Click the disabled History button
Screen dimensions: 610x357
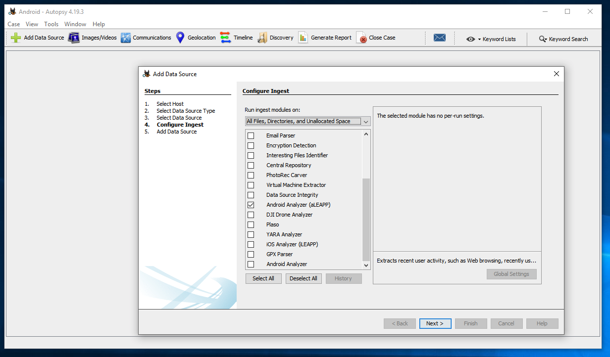[x=343, y=278]
